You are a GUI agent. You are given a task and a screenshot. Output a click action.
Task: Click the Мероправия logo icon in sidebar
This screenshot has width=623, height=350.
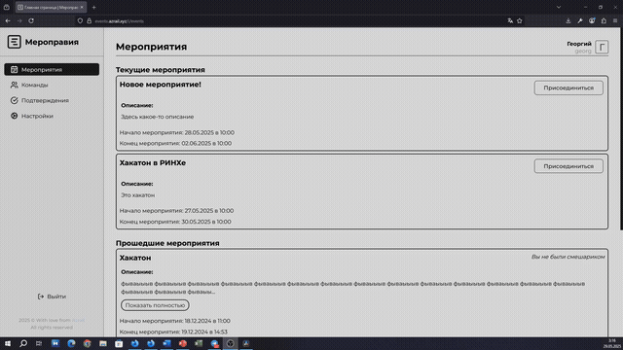point(15,42)
